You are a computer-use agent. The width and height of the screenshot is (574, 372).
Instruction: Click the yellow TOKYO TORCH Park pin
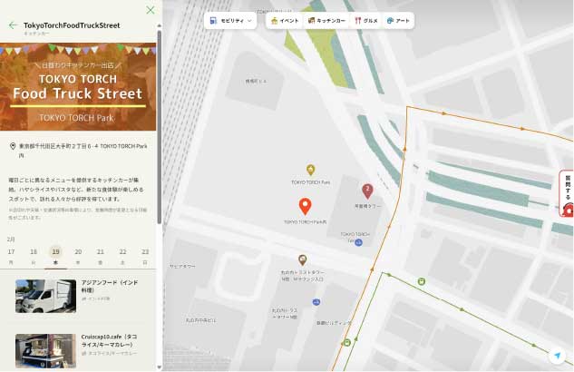(x=310, y=171)
